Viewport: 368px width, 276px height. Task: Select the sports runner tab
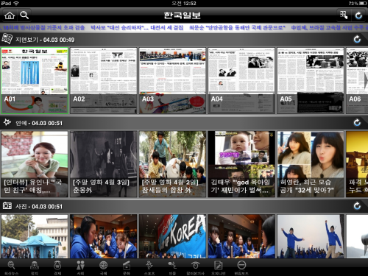(149, 268)
